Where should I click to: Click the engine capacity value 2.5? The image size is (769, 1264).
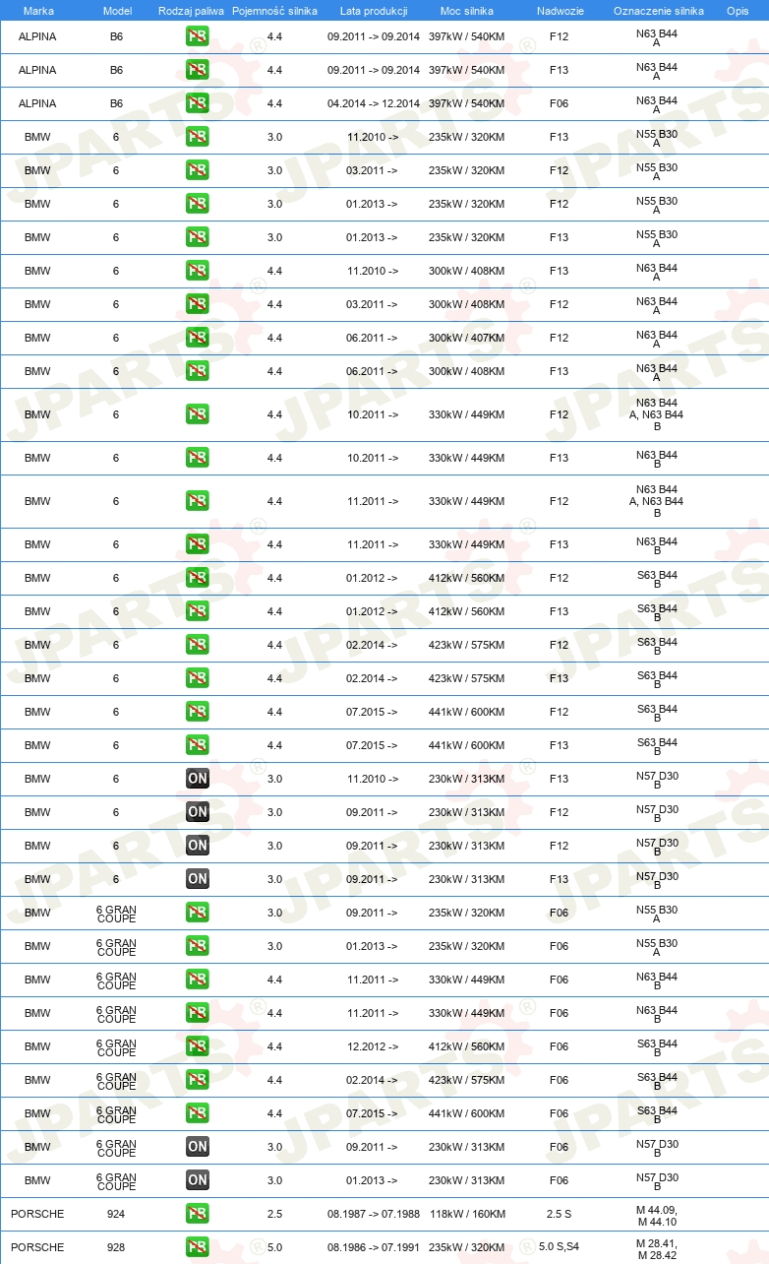tap(274, 1215)
